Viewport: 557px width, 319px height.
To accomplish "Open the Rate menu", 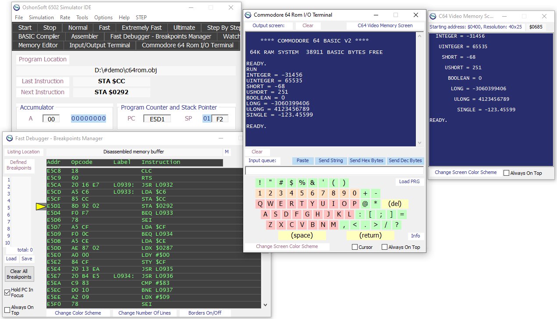I will [x=65, y=18].
